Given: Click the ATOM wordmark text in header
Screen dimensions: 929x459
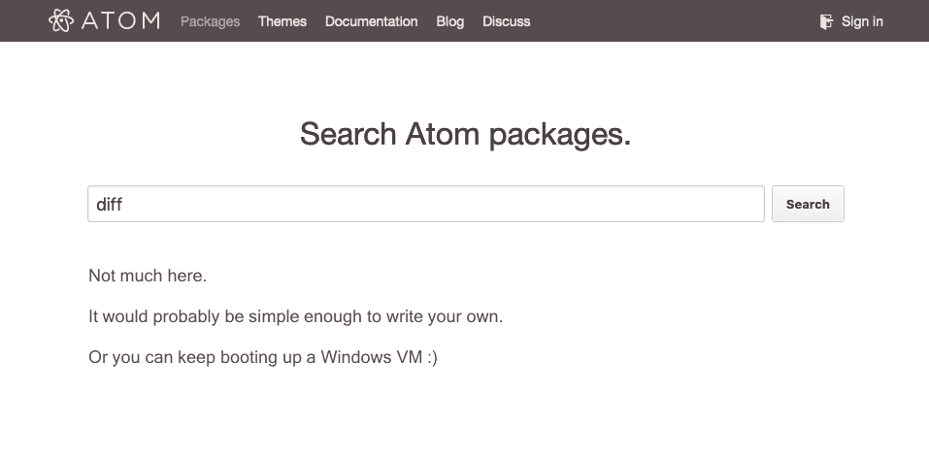Looking at the screenshot, I should 121,21.
